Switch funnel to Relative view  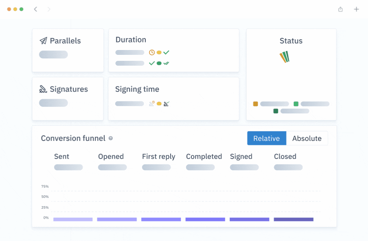click(267, 138)
